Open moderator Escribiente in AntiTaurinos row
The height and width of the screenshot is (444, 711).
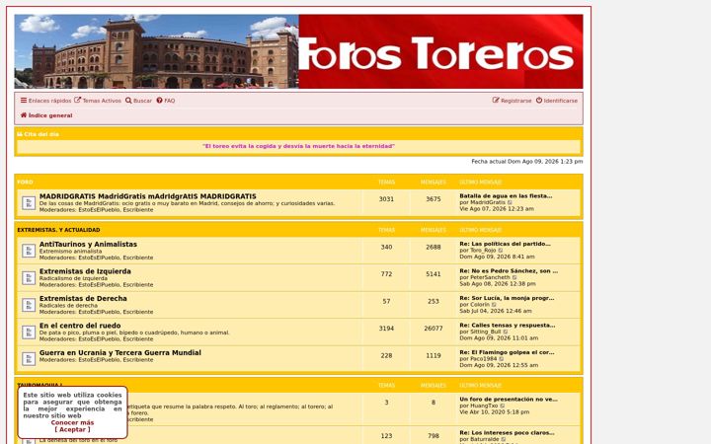pos(138,258)
